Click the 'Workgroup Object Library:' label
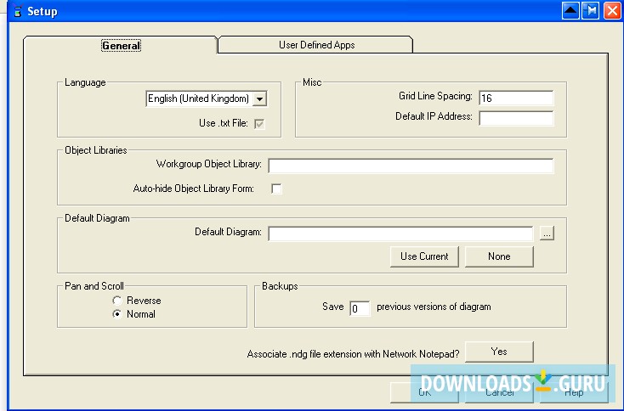Screen dimensions: 624x411 tap(209, 164)
